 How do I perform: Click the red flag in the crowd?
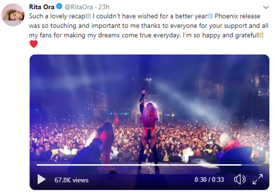[116, 117]
